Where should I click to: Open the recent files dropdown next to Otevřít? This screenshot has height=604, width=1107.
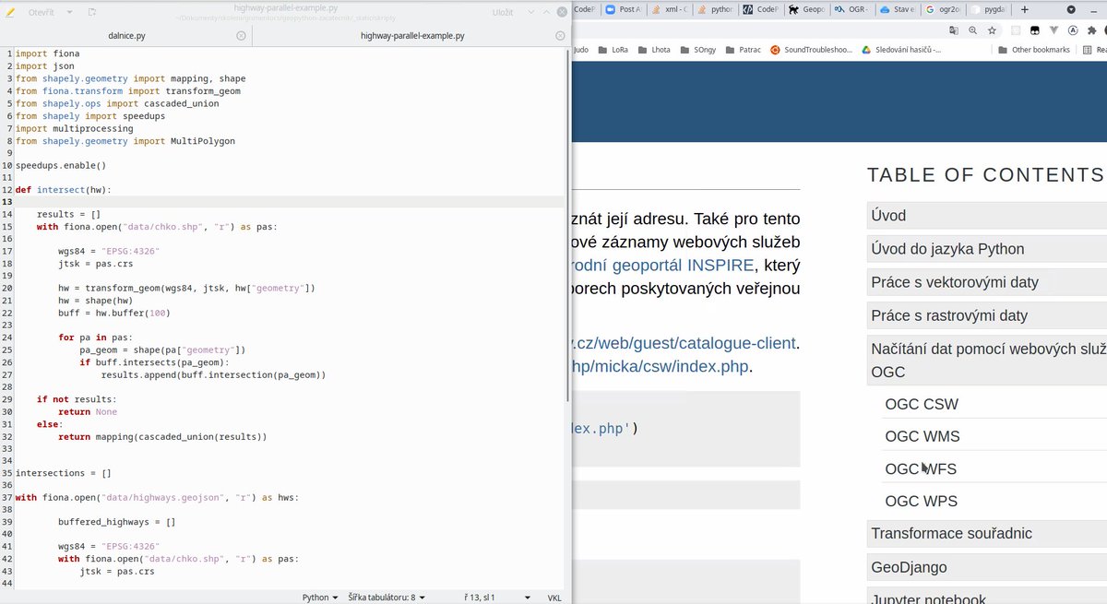68,12
